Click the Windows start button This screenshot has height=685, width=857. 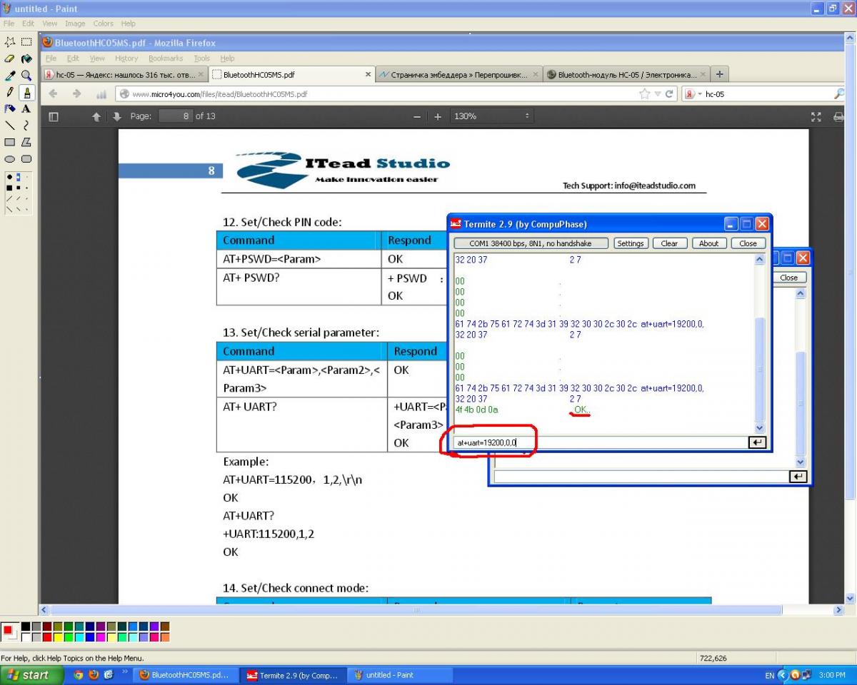click(32, 675)
